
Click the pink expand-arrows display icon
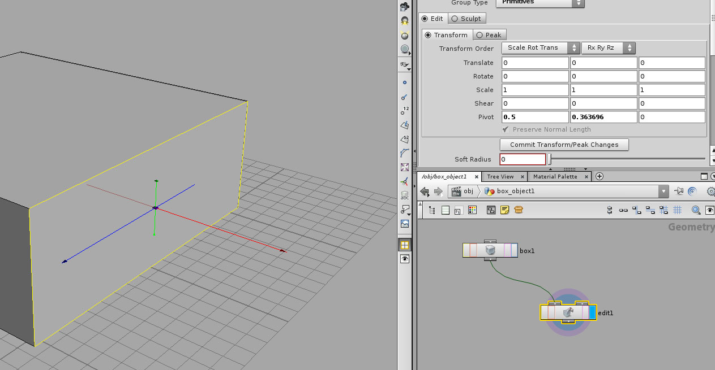(x=404, y=167)
